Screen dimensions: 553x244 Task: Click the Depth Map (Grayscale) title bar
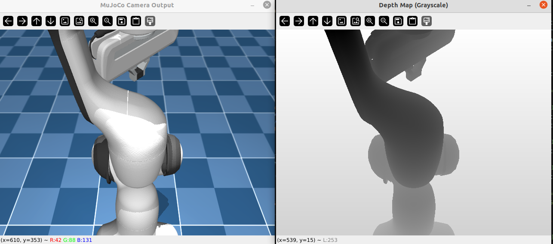[x=413, y=5]
